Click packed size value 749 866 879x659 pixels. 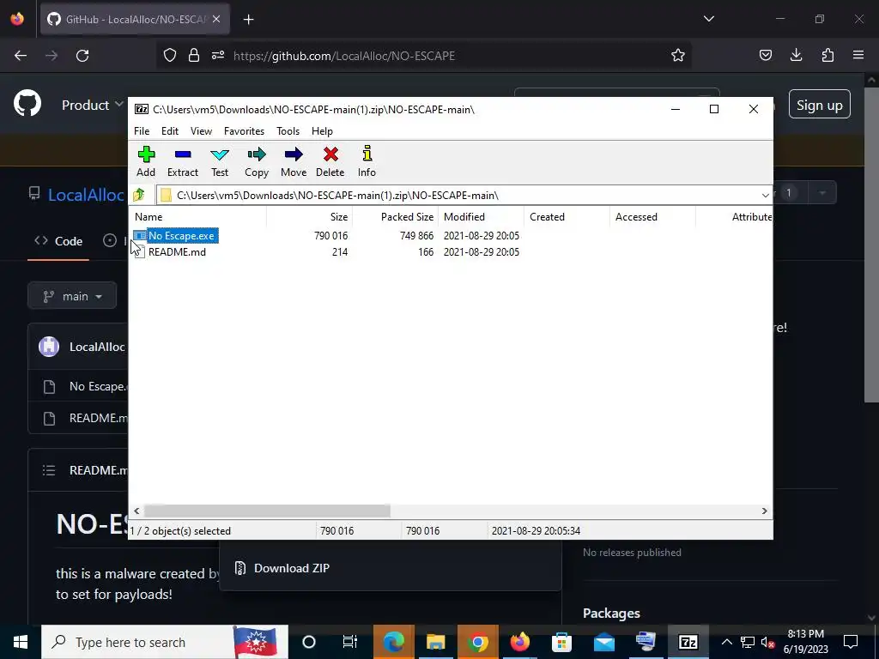[416, 236]
